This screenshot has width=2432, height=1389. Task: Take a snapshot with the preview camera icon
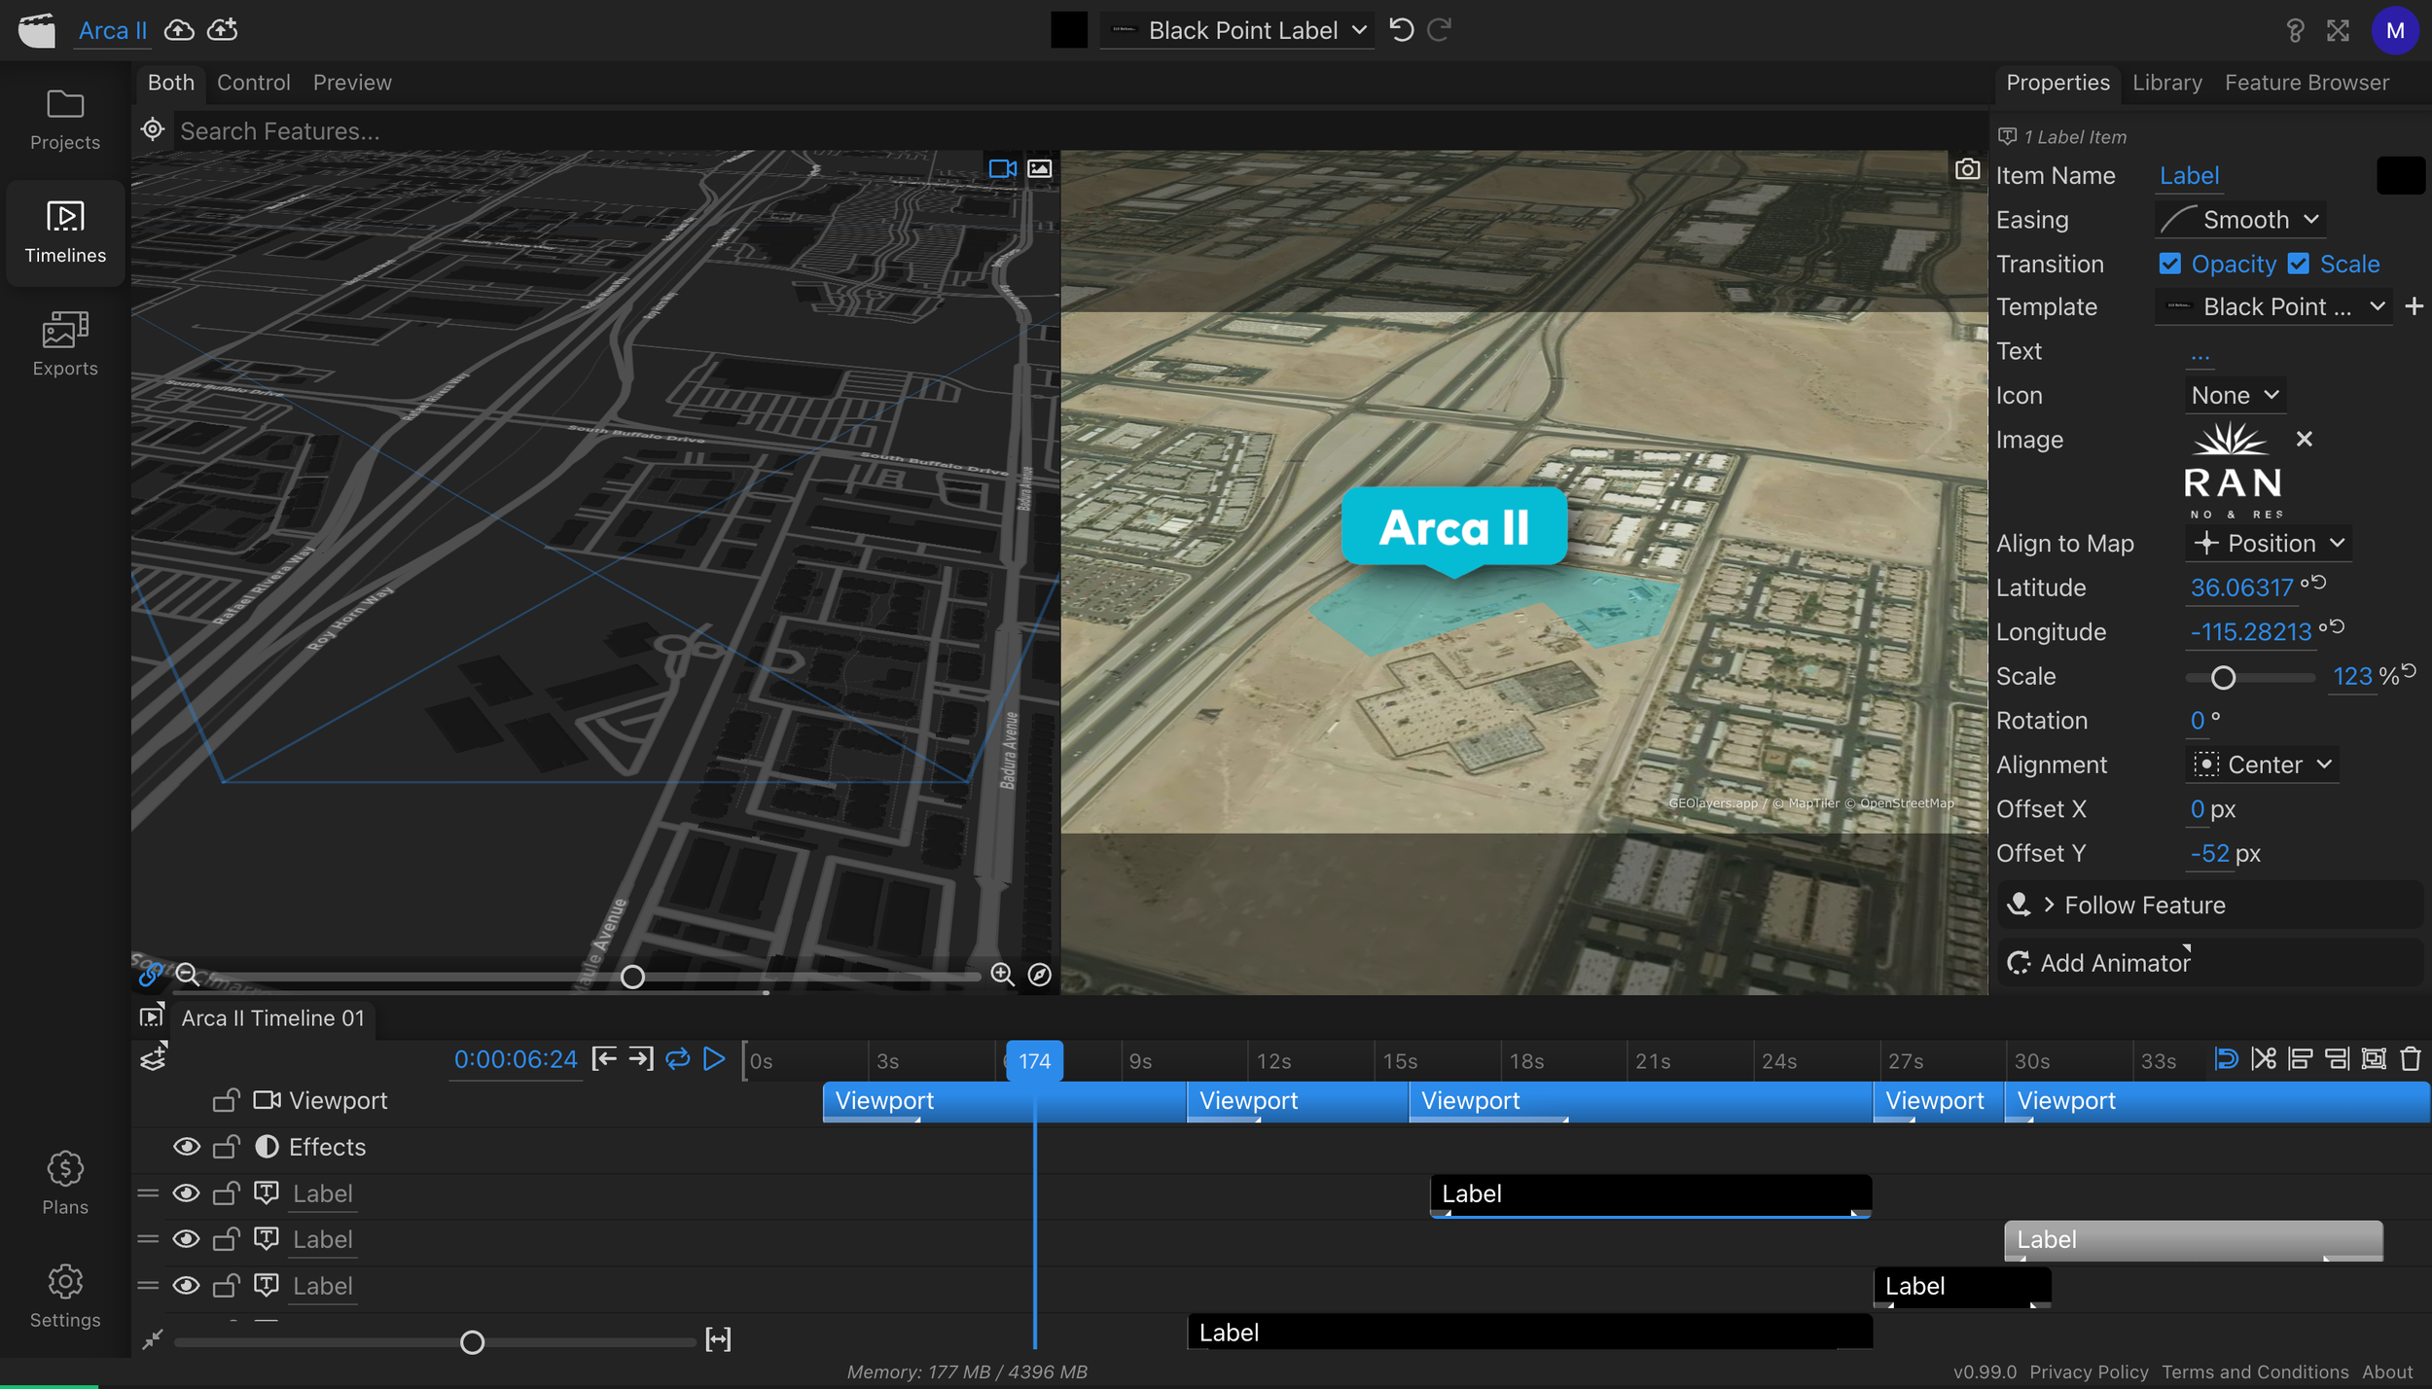click(1967, 169)
